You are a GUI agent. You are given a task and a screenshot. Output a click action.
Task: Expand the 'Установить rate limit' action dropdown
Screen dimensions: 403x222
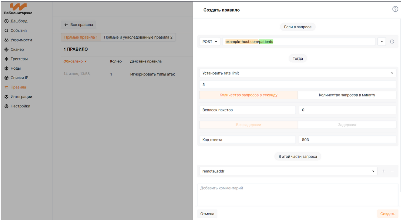tap(298, 73)
